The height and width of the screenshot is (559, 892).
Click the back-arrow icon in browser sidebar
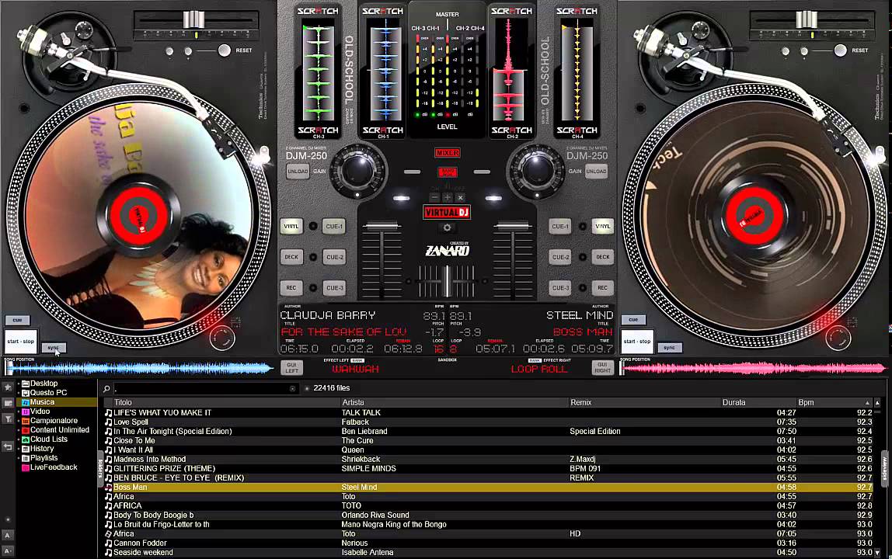click(8, 447)
